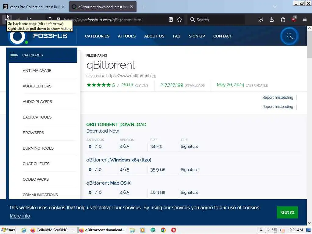Viewport: 312px width, 234px height.
Task: Open the downloads panel arrow icon
Action: 271,19
